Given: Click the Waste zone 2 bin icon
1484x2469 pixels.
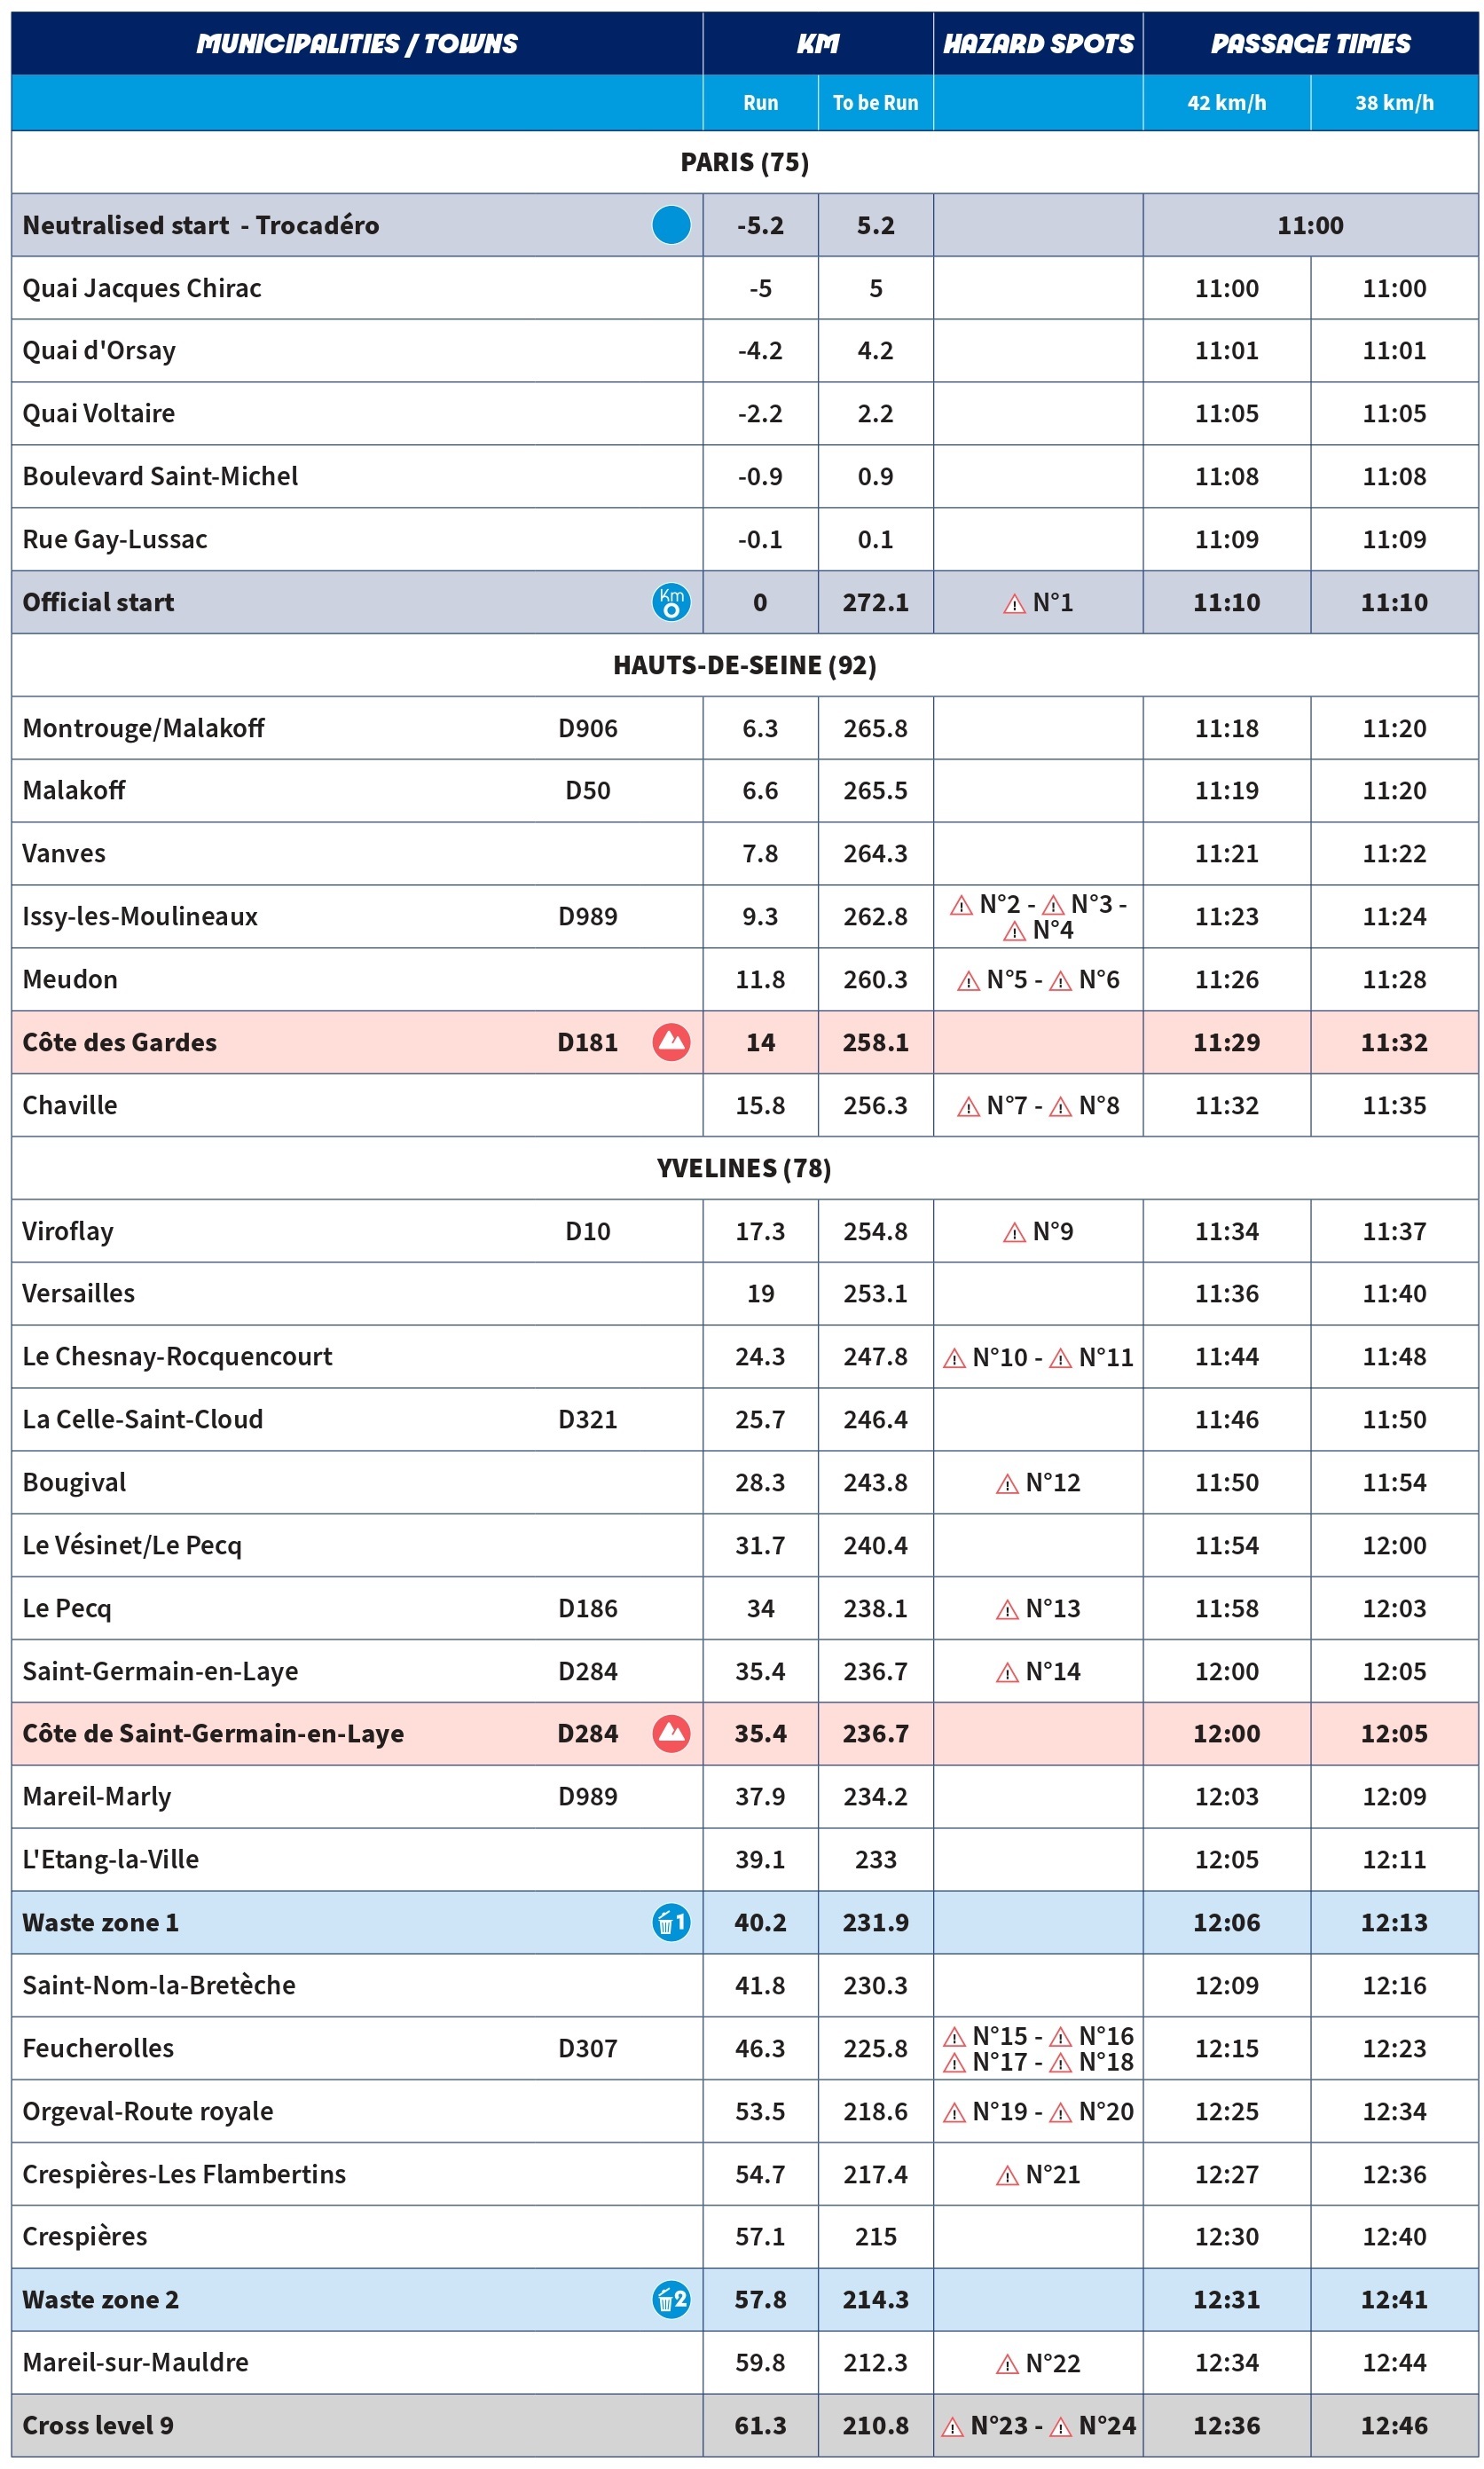Looking at the screenshot, I should tap(671, 2299).
